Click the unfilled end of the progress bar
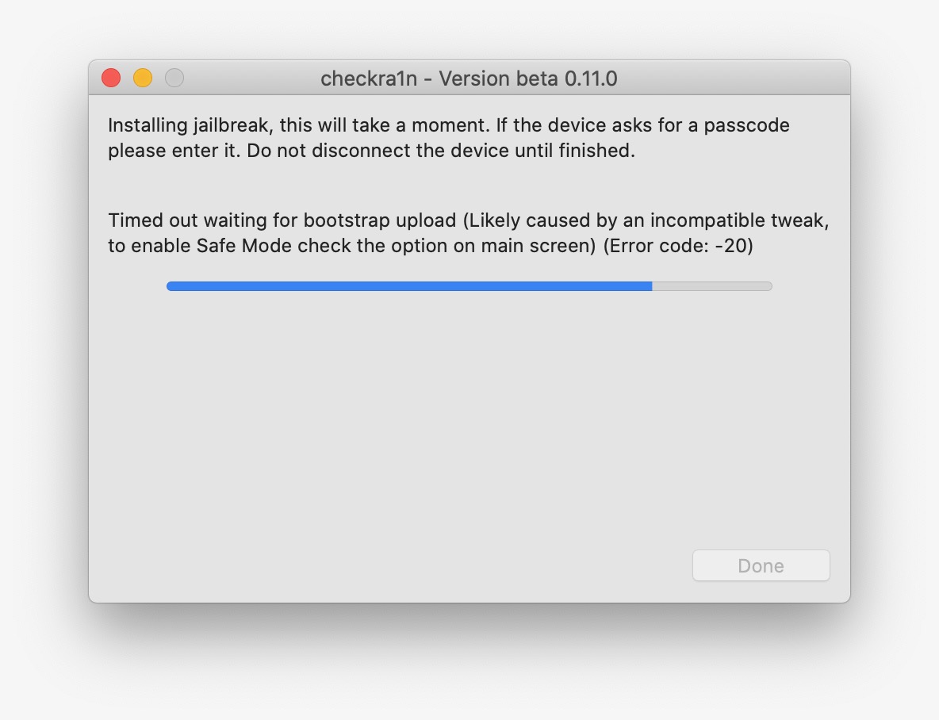Image resolution: width=939 pixels, height=720 pixels. 714,286
